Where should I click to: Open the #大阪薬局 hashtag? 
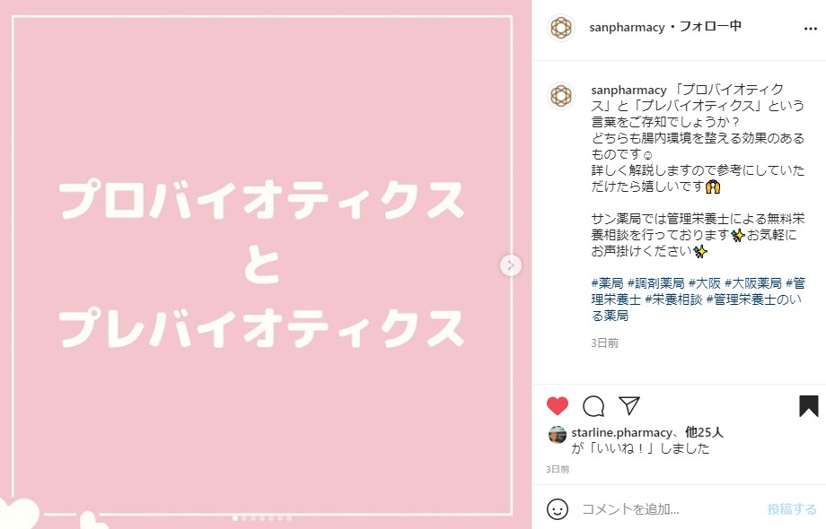pyautogui.click(x=753, y=283)
